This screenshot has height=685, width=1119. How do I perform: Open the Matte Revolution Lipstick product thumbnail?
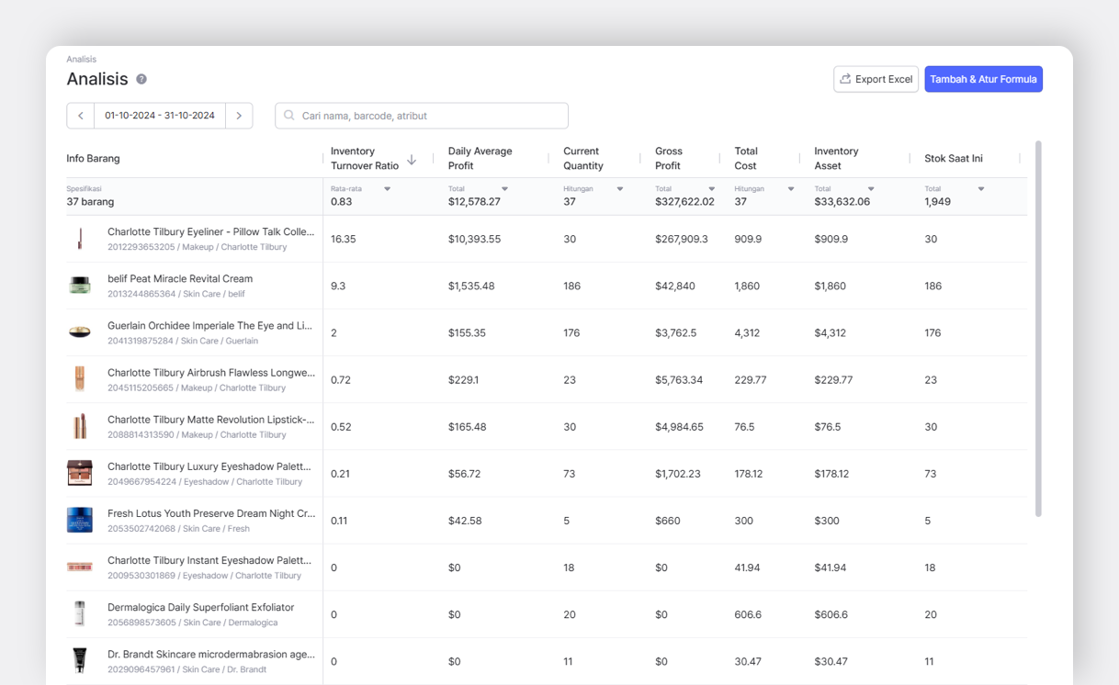click(80, 426)
